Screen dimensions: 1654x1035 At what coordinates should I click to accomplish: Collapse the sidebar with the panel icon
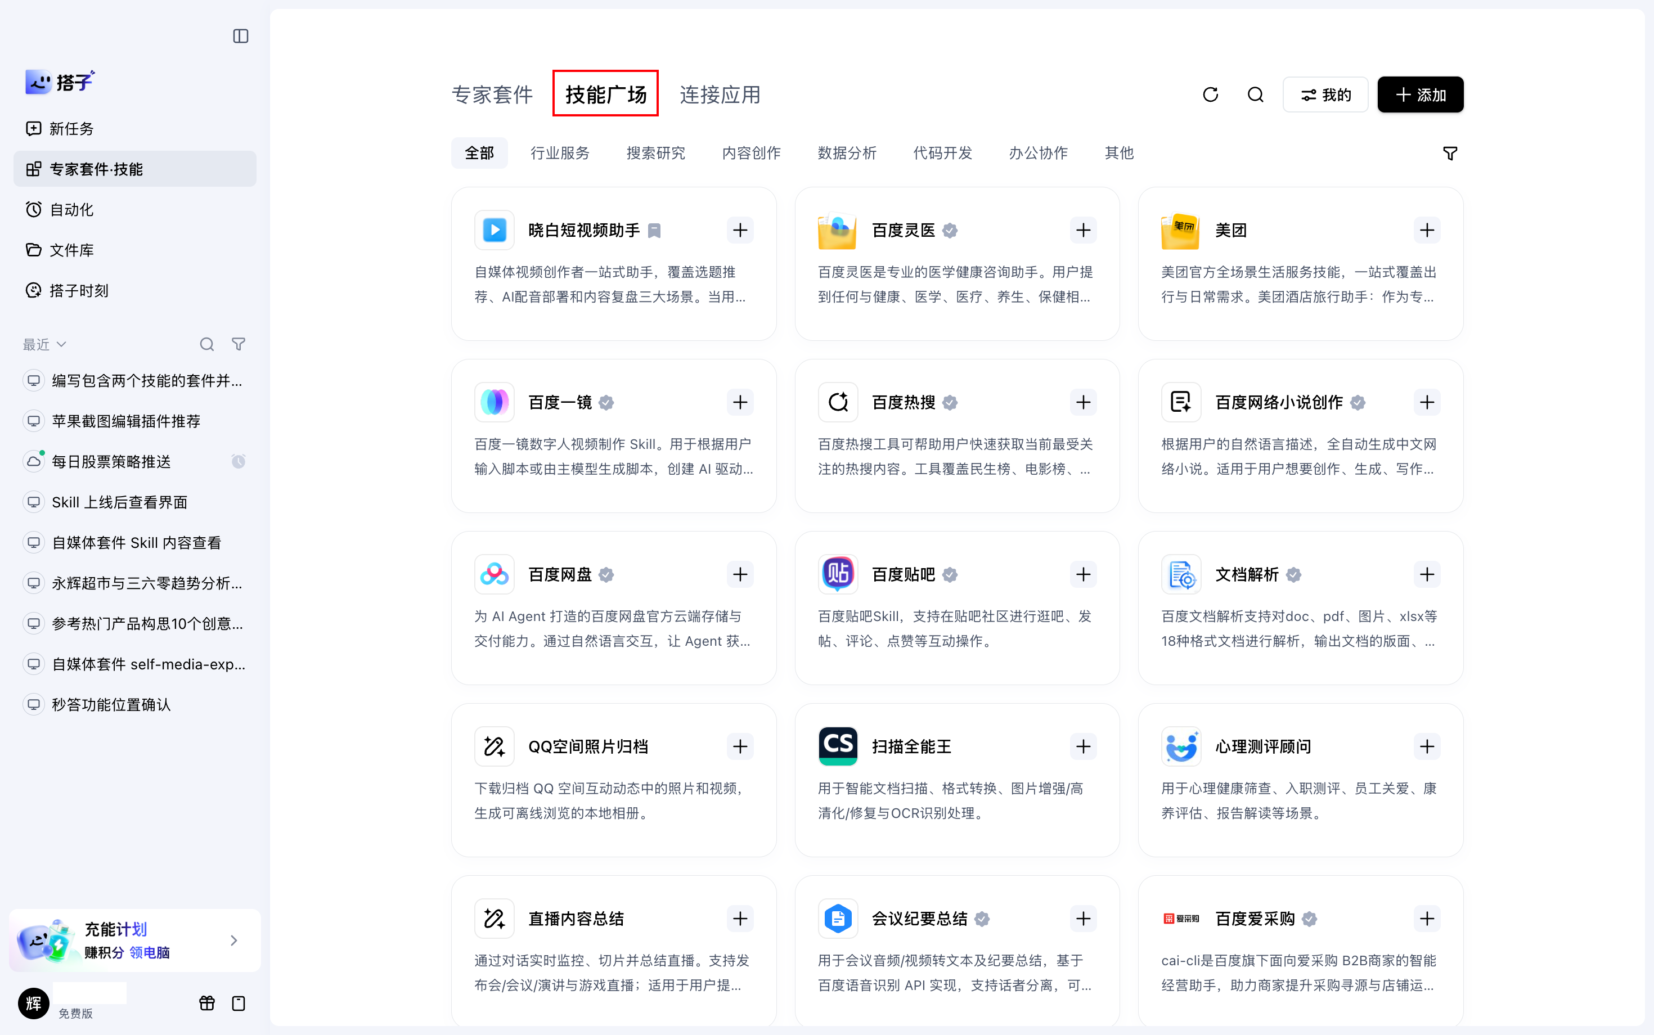click(240, 36)
